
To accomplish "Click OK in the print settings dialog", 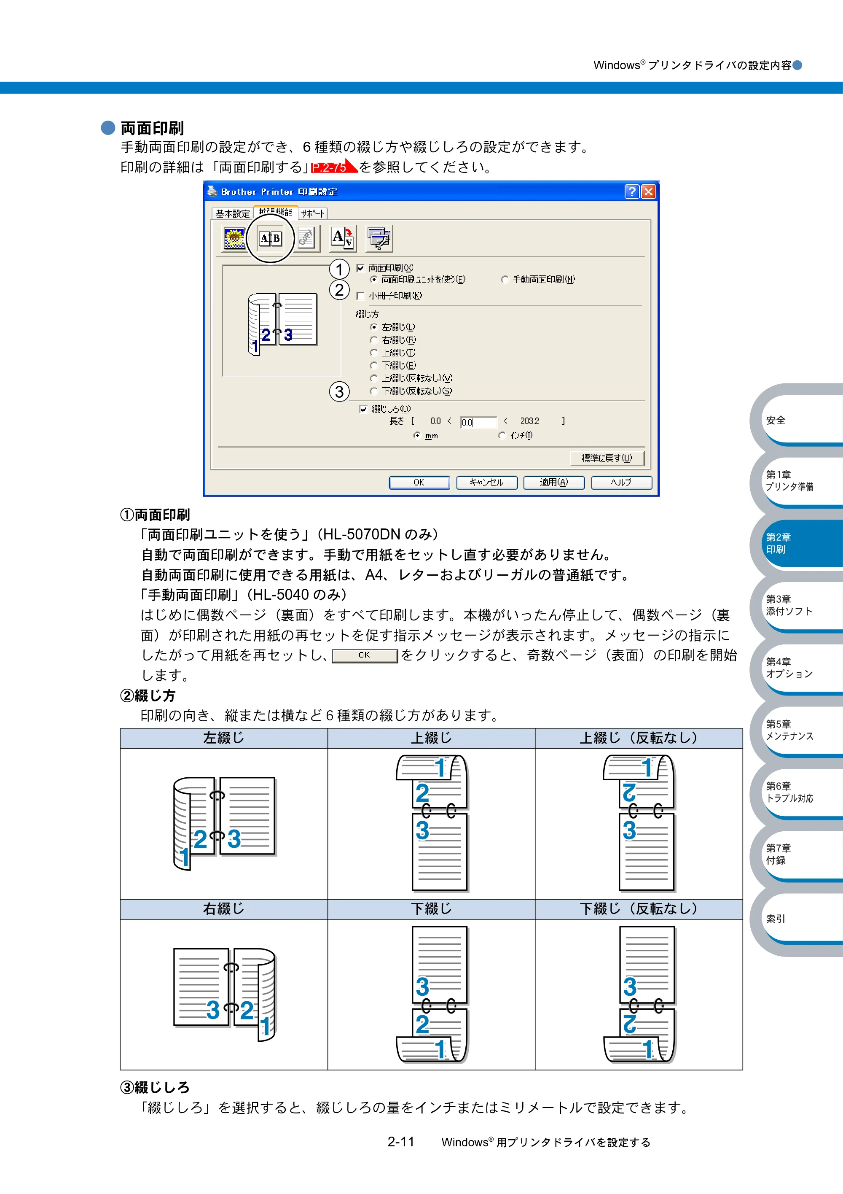I will tap(419, 482).
